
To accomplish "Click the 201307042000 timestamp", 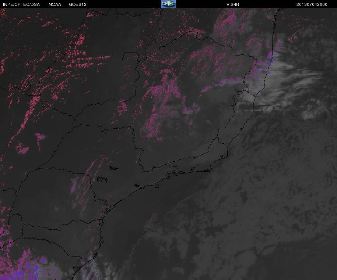I will [x=312, y=4].
